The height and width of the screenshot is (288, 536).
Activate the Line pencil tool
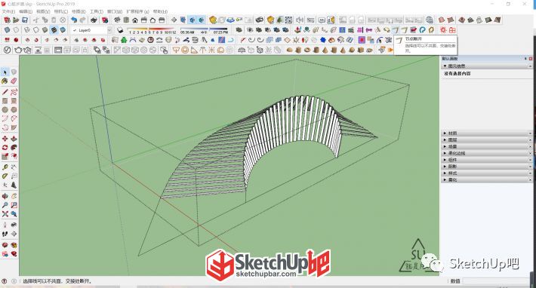(x=5, y=92)
